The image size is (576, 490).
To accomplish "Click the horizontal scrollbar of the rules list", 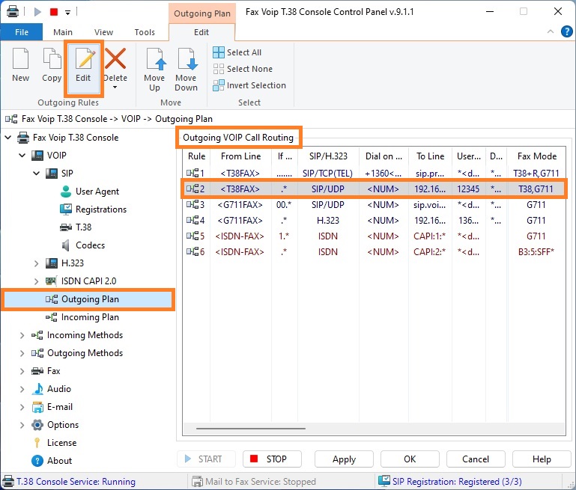I will pyautogui.click(x=250, y=429).
